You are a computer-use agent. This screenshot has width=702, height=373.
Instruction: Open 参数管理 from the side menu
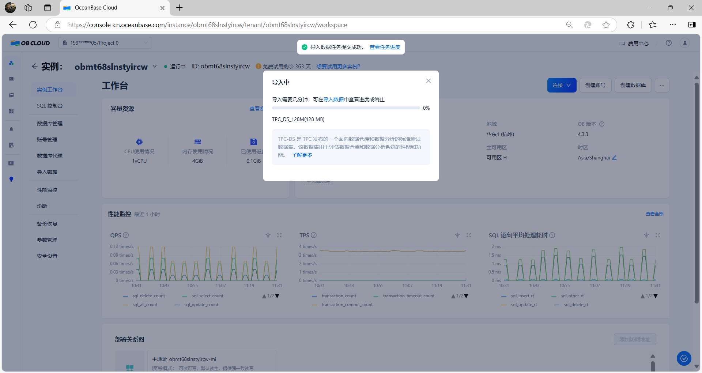click(47, 240)
